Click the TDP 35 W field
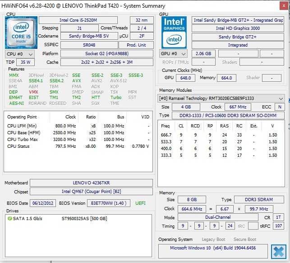The image size is (290, 263). pyautogui.click(x=26, y=62)
